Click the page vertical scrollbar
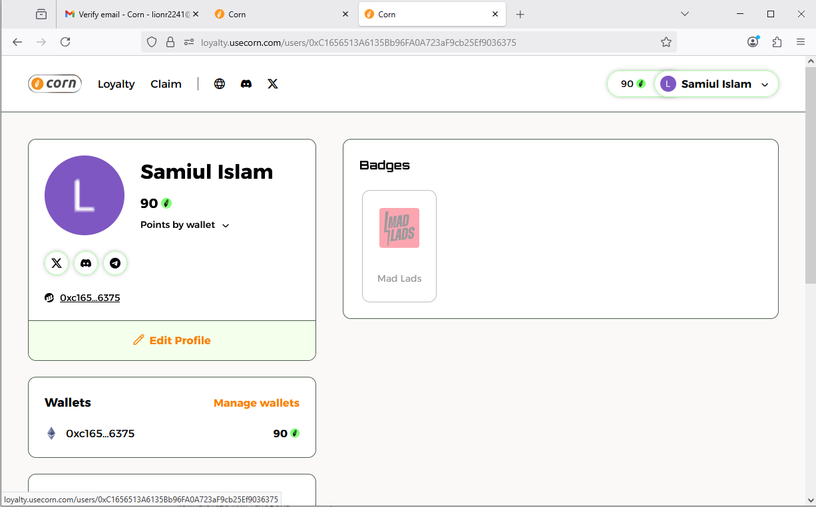Viewport: 816px width, 507px height. click(810, 175)
